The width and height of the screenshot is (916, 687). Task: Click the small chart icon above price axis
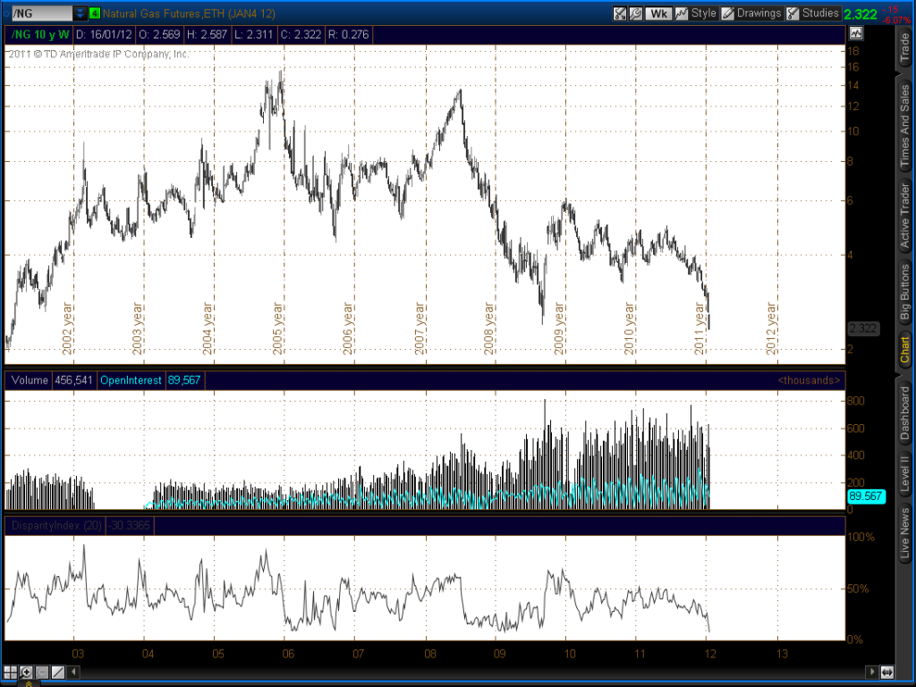click(856, 34)
